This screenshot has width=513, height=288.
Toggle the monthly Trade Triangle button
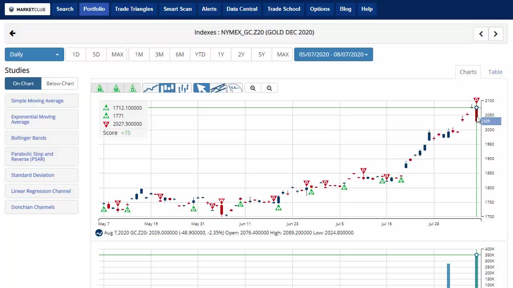tap(100, 88)
